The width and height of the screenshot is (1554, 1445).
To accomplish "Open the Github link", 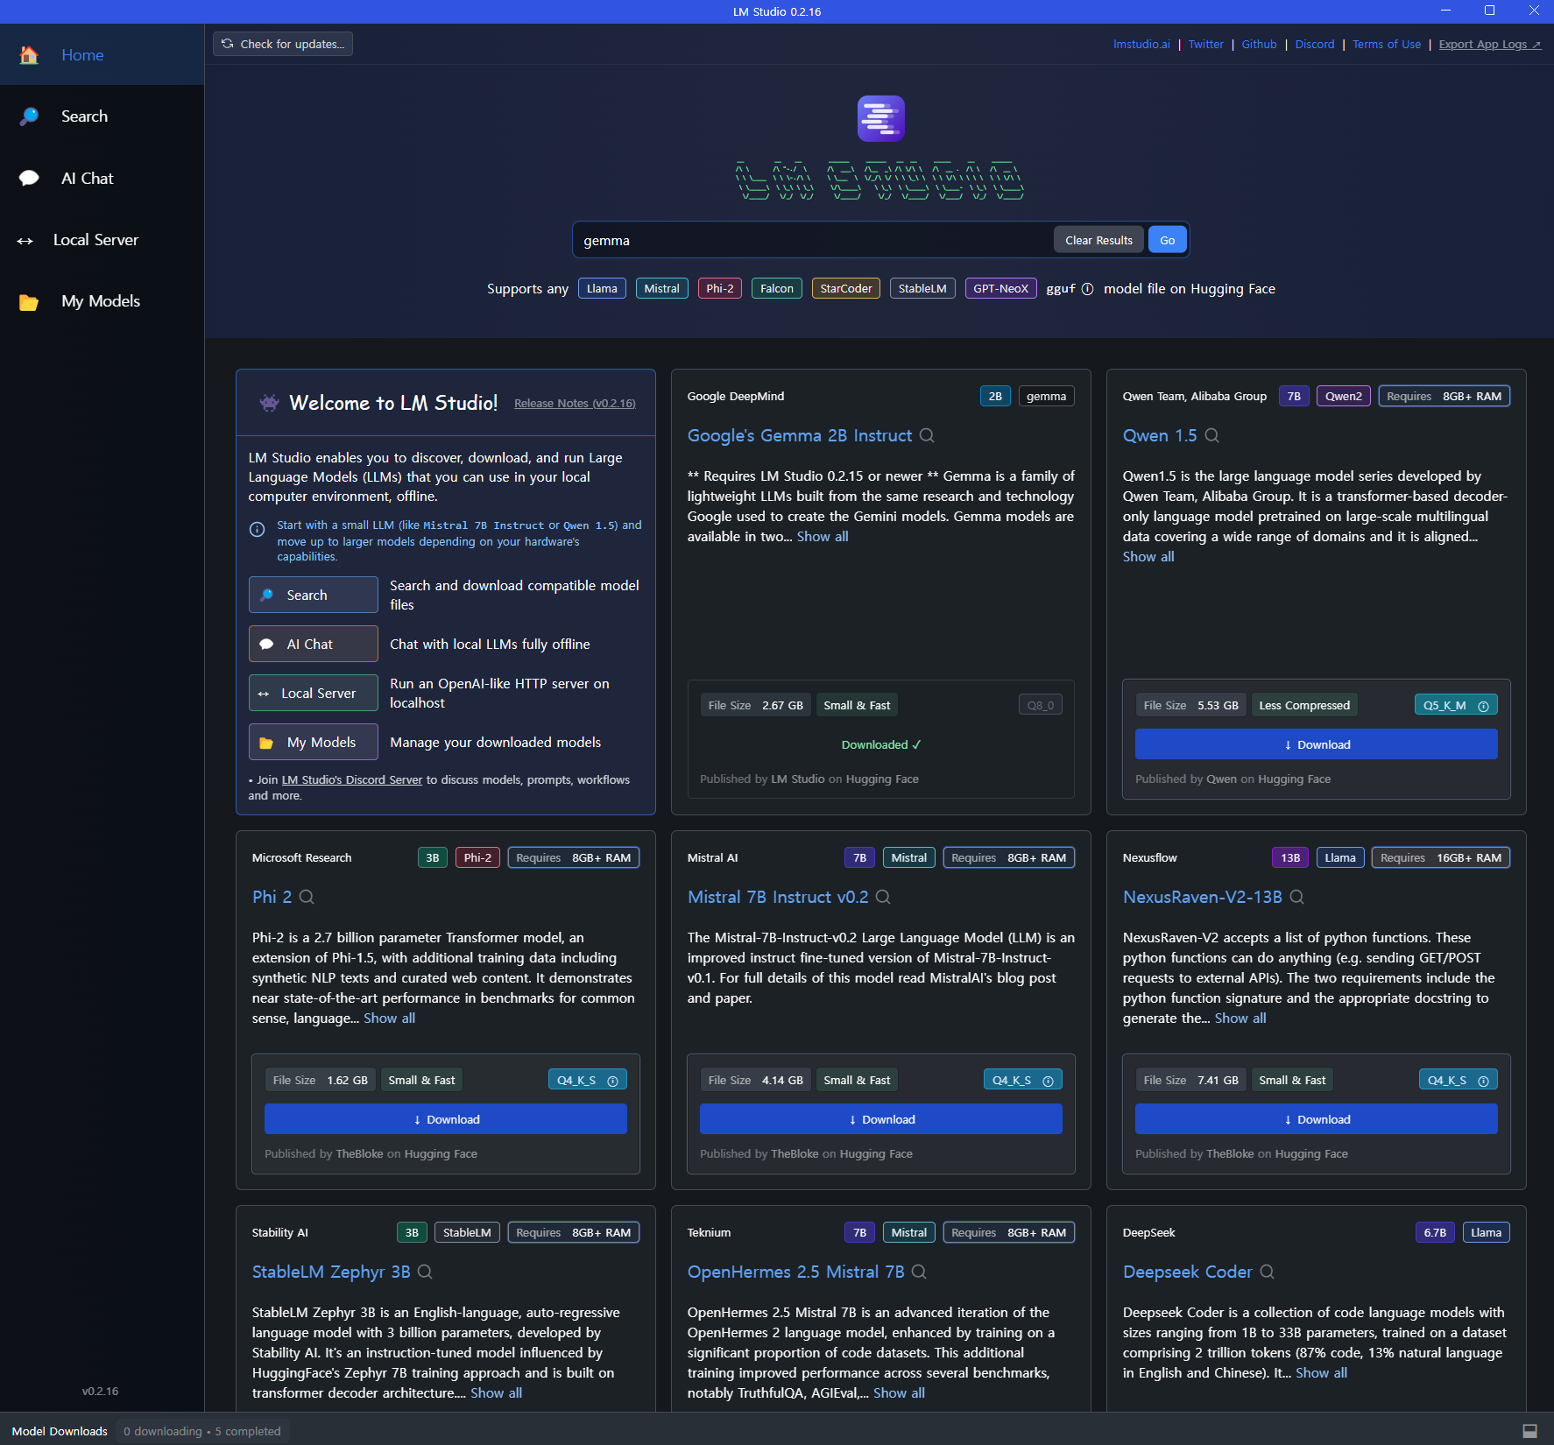I will [x=1259, y=44].
